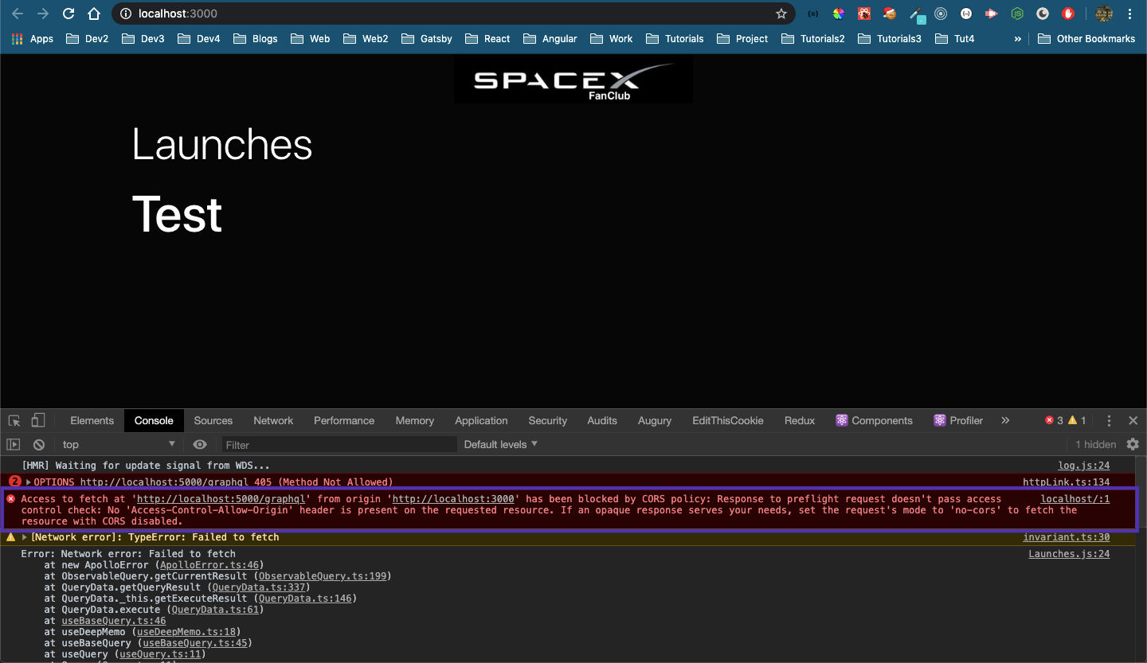
Task: Open the invariant.ts:30 source link
Action: [1066, 537]
